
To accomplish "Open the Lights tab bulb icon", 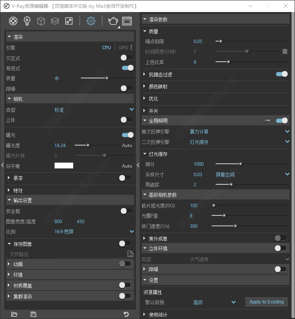I will pos(27,21).
